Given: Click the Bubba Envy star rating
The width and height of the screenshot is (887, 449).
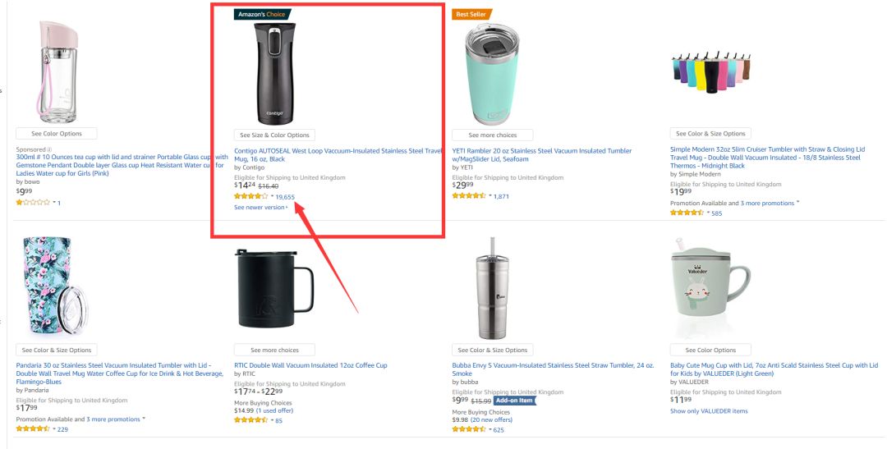Looking at the screenshot, I should [x=468, y=429].
